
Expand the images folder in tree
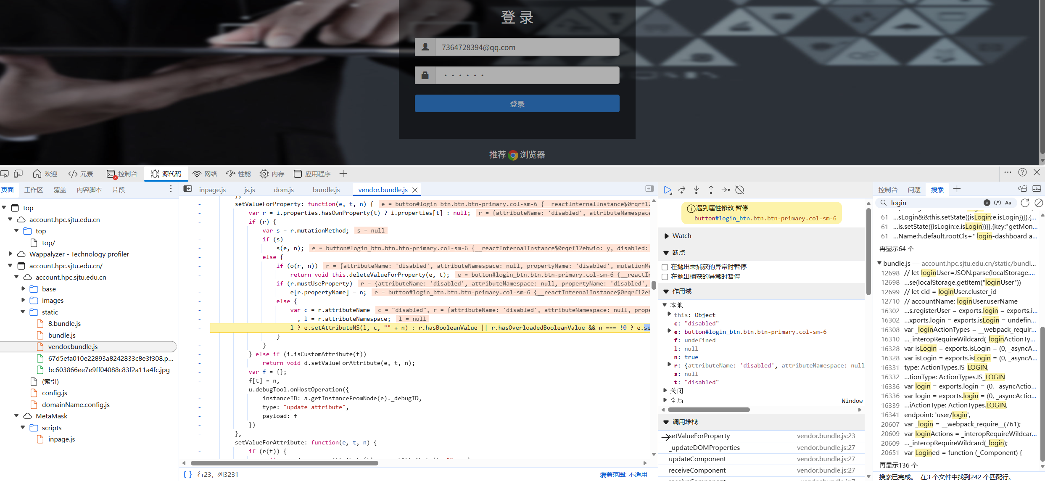click(x=24, y=300)
